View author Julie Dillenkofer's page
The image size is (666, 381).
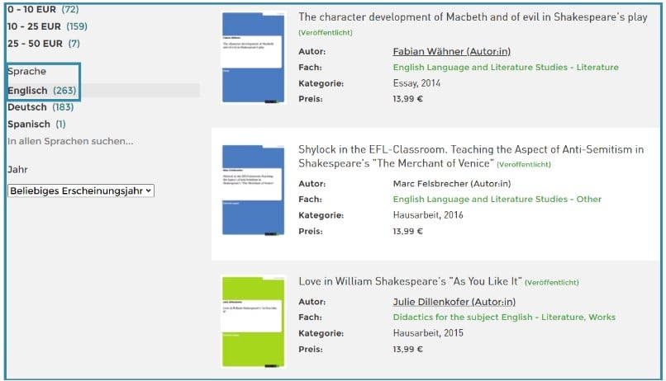point(454,302)
